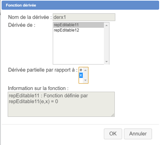Click the function information text area

tap(61, 104)
